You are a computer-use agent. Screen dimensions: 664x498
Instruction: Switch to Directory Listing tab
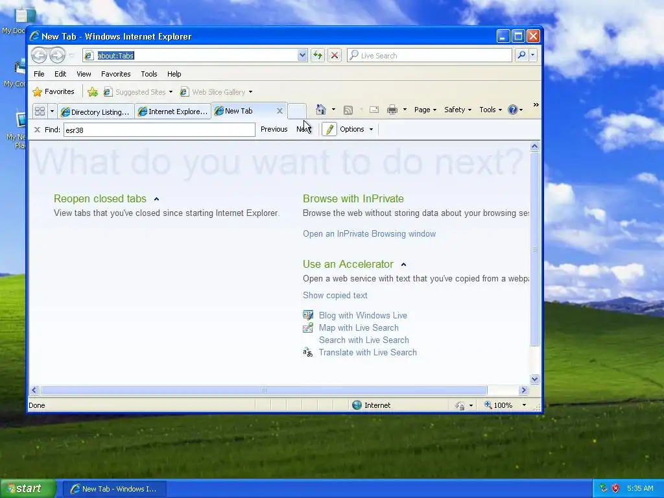point(96,112)
